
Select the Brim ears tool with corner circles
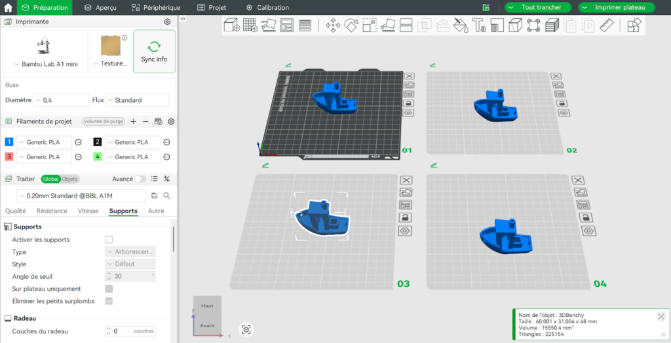point(533,26)
